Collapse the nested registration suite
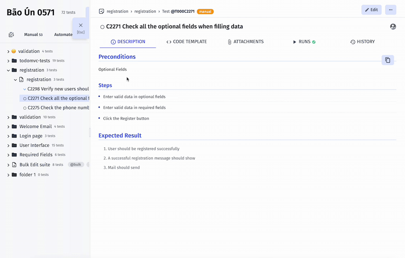 point(15,80)
